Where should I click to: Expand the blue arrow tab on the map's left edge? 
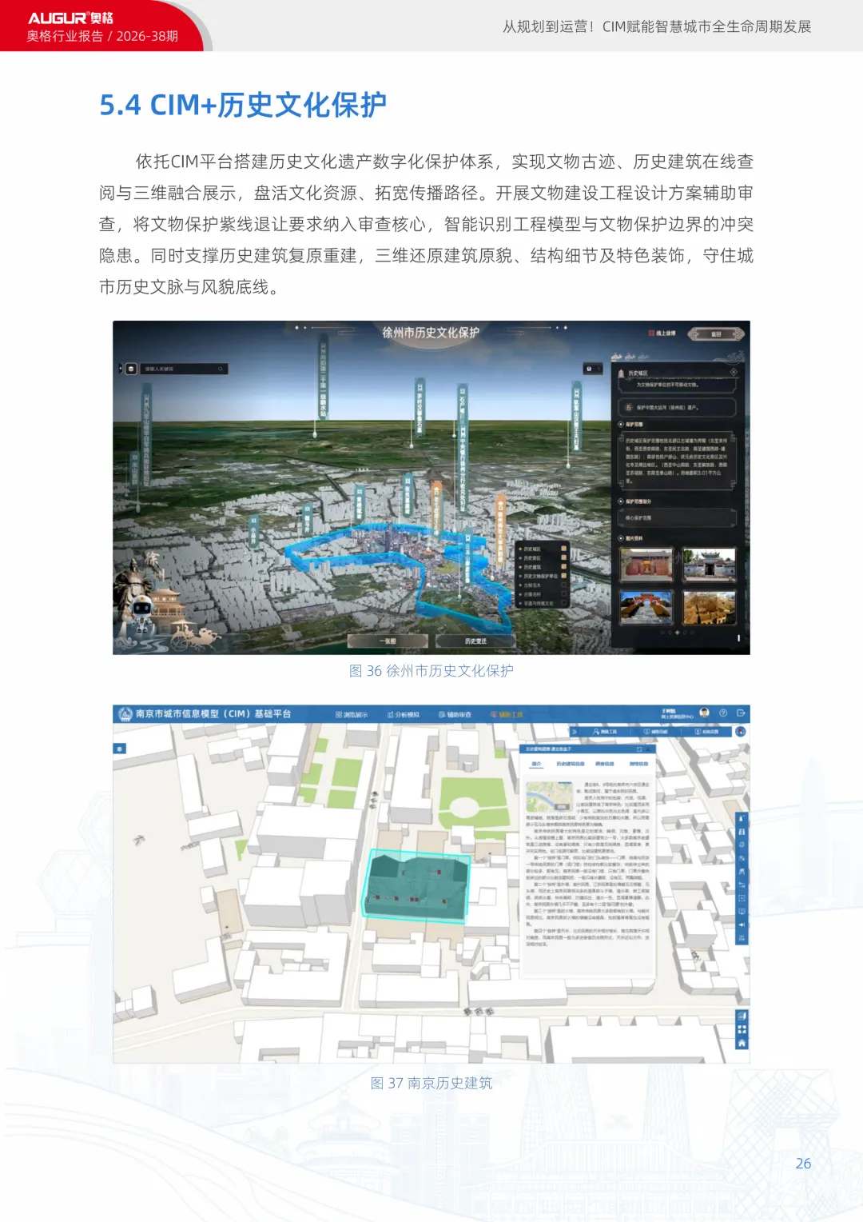coord(120,749)
